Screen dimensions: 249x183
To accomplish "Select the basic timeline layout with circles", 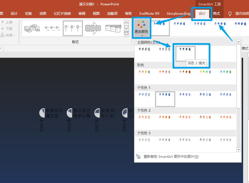I will [53, 28].
